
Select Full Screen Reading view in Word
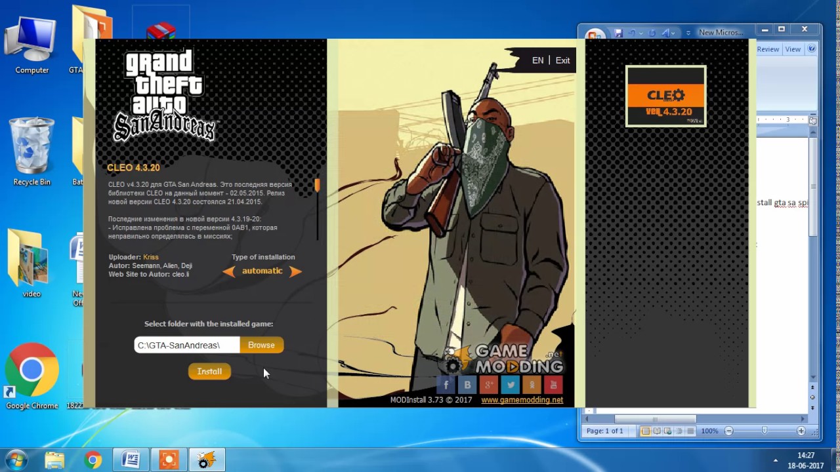(656, 431)
